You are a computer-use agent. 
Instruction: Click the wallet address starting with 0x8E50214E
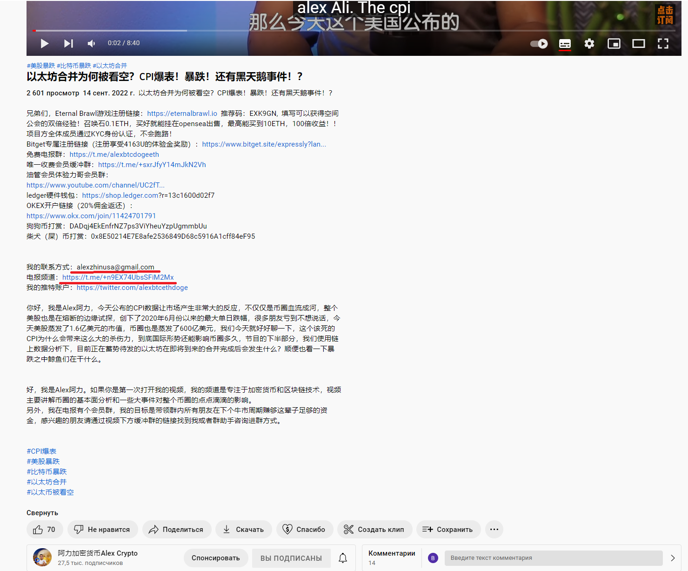(x=173, y=236)
